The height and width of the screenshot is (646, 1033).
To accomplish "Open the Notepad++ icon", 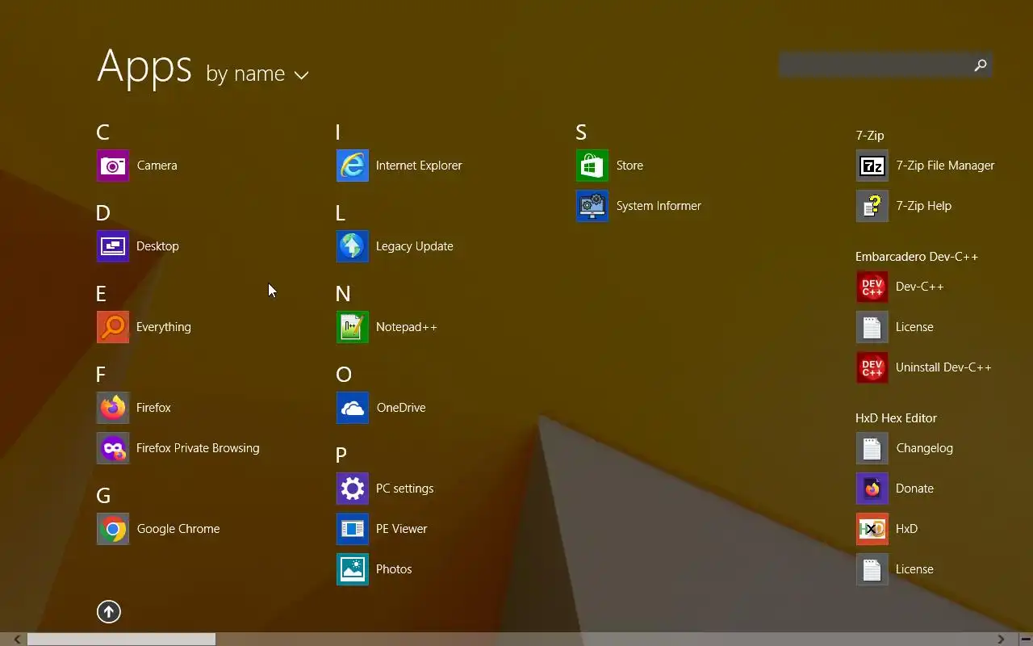I will (x=353, y=327).
